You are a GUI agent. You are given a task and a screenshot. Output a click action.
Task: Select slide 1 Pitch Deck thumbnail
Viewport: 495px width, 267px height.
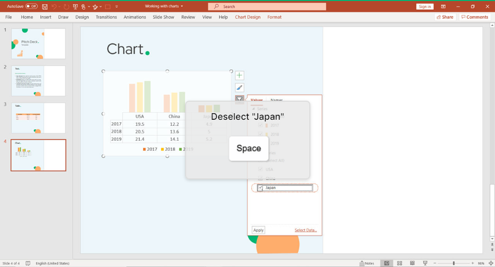tap(38, 44)
